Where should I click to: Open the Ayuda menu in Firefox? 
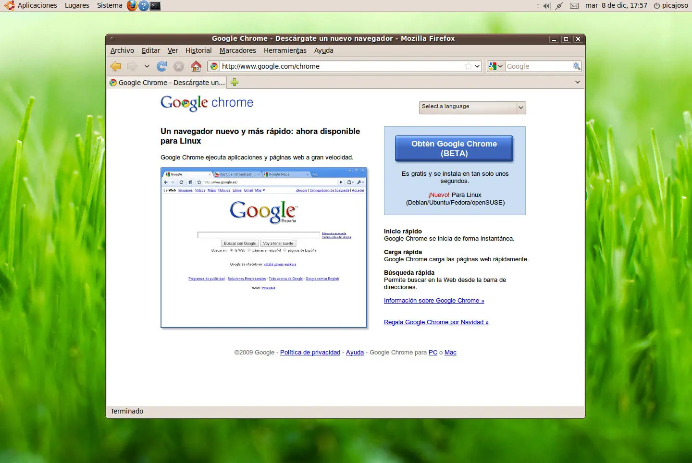pos(324,50)
